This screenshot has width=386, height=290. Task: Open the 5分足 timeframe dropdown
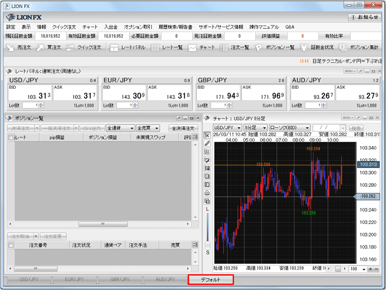tap(255, 127)
